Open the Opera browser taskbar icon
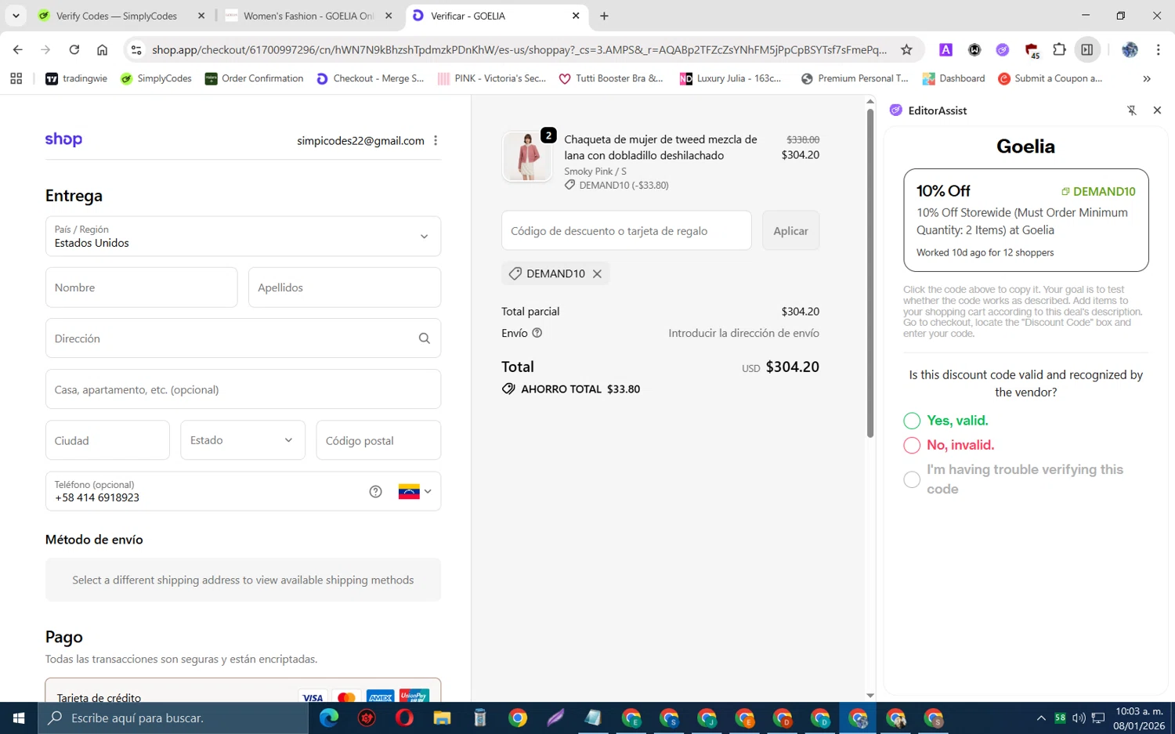Image resolution: width=1175 pixels, height=734 pixels. 404,718
